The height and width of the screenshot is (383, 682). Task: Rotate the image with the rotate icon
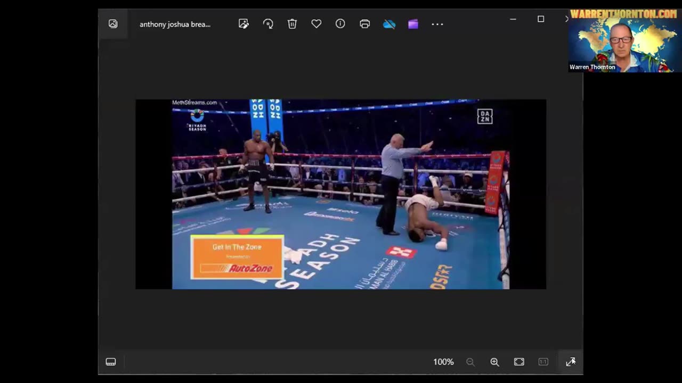click(268, 24)
